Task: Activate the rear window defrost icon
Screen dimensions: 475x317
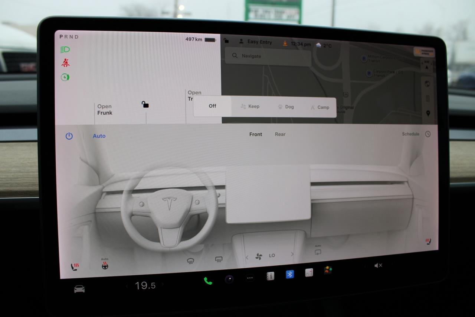Action: coord(219,259)
